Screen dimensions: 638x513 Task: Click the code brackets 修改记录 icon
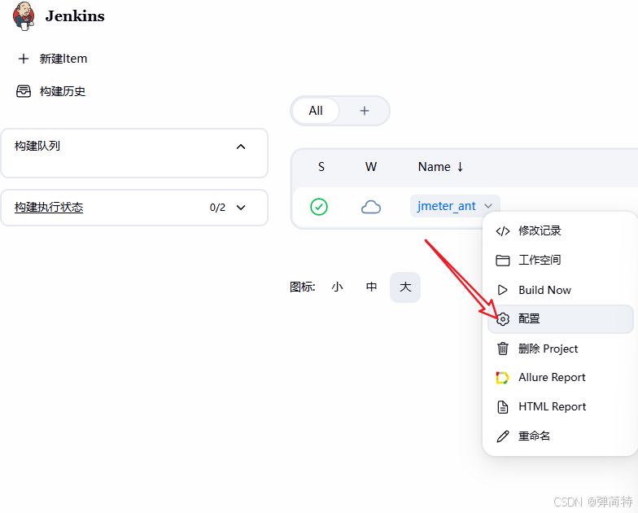click(503, 231)
